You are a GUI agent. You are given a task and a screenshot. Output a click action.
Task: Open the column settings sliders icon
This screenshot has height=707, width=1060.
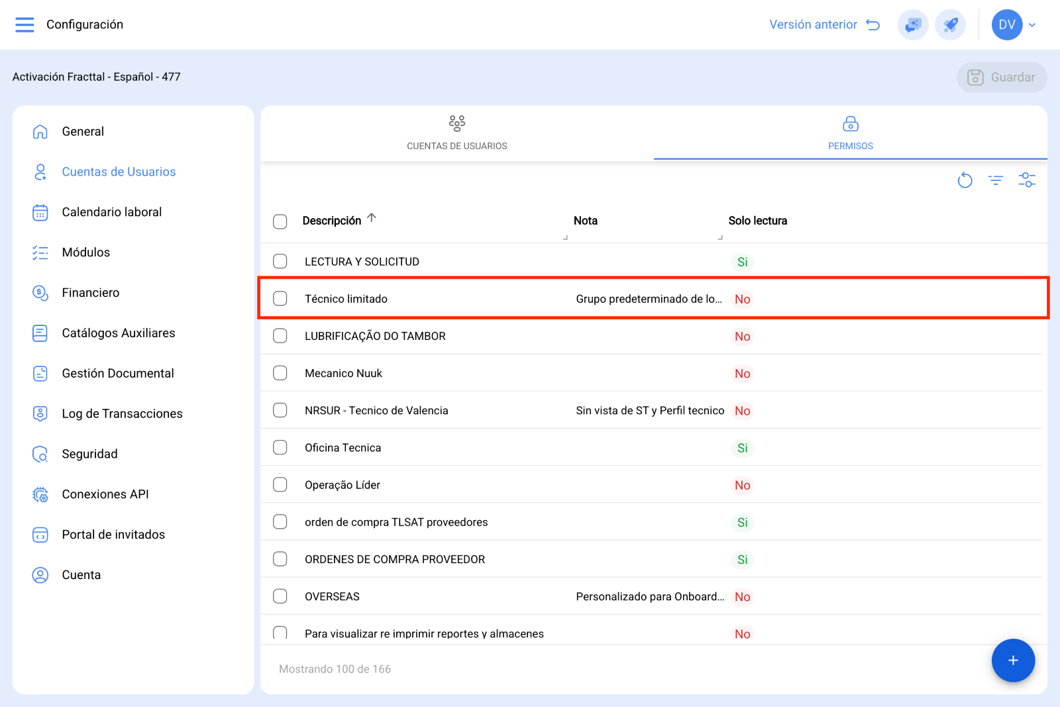tap(1027, 180)
